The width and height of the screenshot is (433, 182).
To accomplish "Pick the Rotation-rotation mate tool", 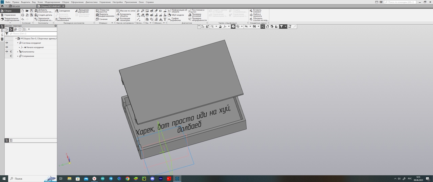I will (x=83, y=11).
